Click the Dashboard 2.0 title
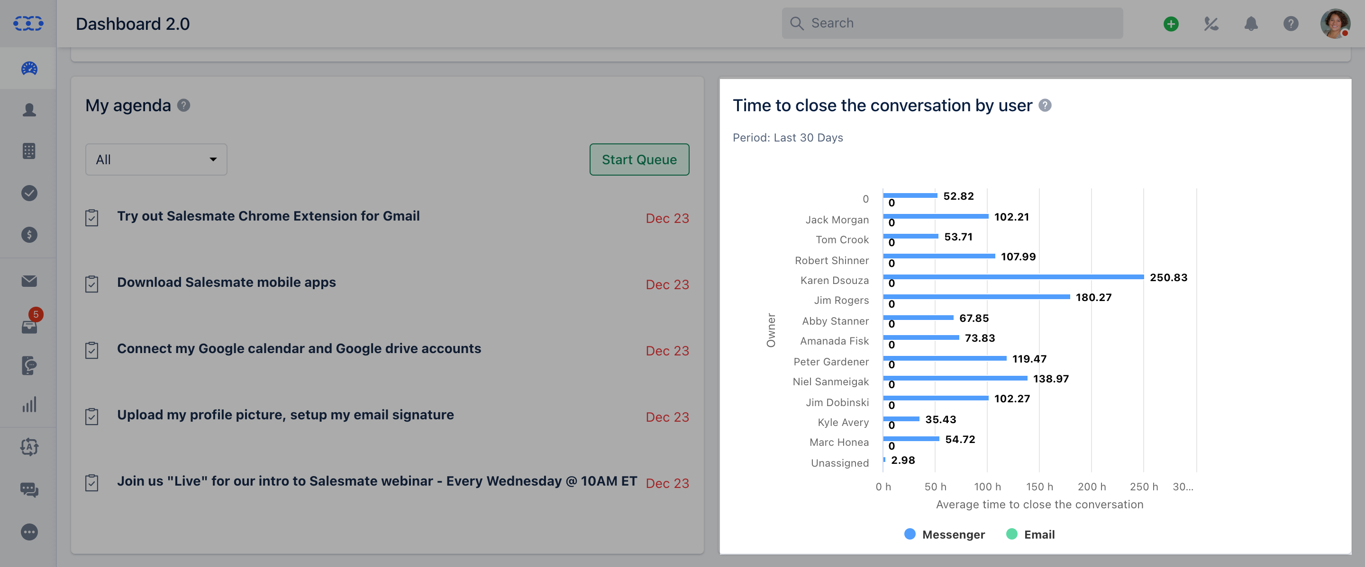 pyautogui.click(x=133, y=24)
